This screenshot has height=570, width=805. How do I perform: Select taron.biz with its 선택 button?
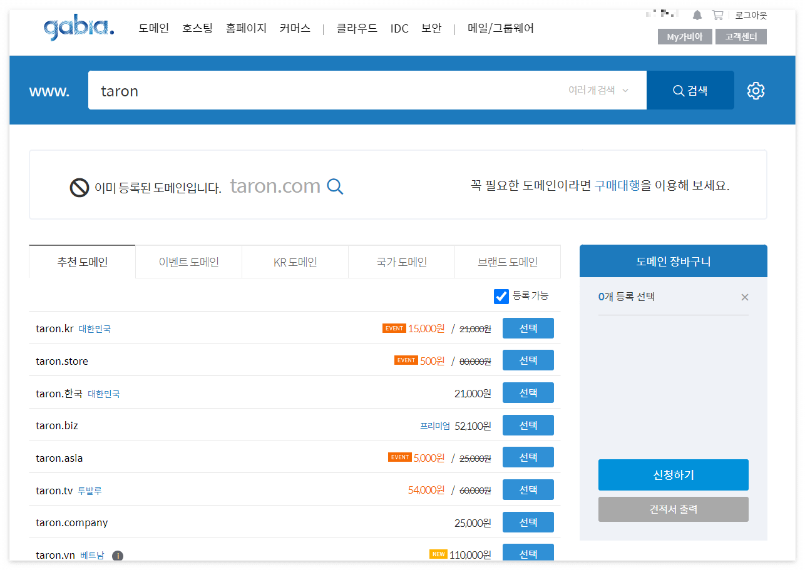tap(528, 425)
